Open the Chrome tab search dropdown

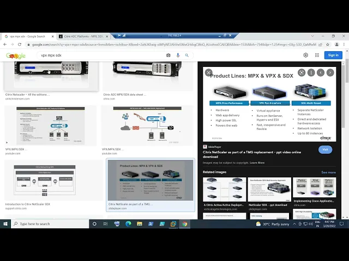[312, 36]
